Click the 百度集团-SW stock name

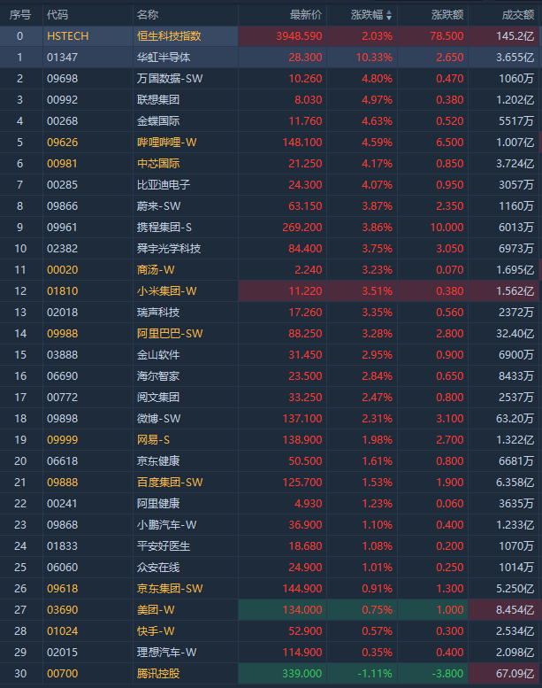[x=169, y=482]
